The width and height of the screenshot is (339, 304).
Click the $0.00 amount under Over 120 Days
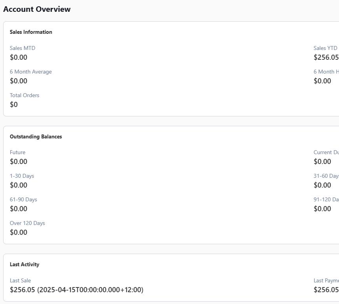coord(18,232)
